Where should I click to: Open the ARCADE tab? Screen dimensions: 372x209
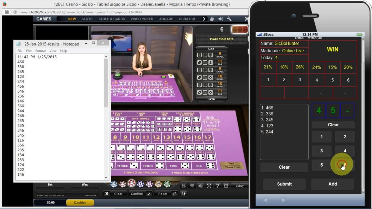(x=166, y=19)
